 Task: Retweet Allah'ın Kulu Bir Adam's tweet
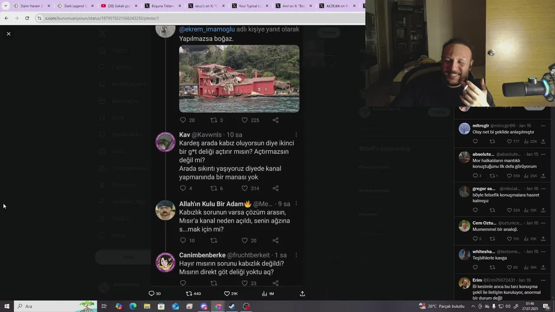(213, 240)
